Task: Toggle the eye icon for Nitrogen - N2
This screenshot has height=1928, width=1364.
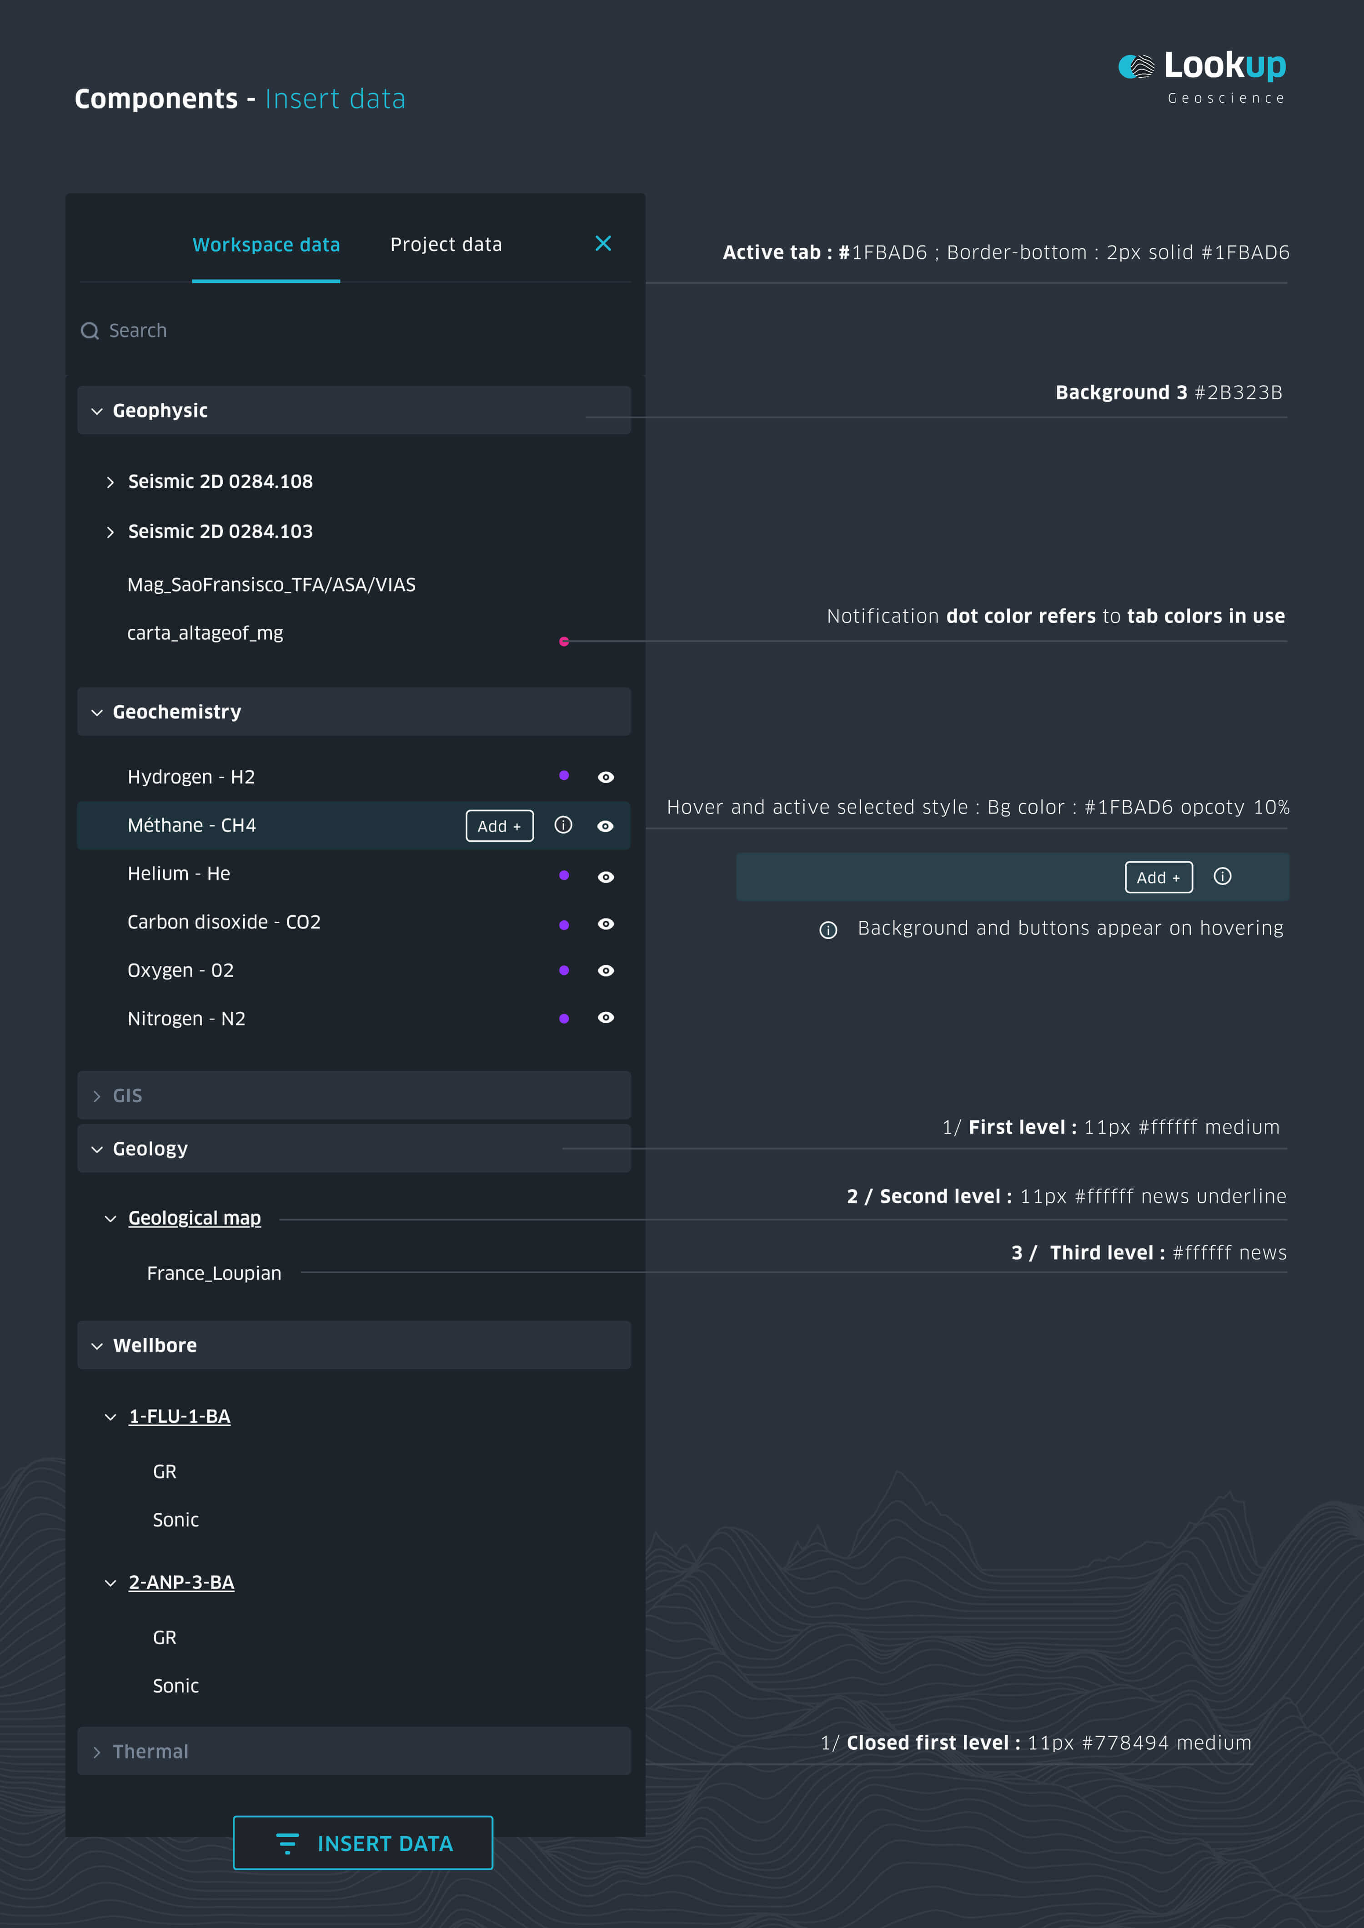Action: pos(606,1017)
